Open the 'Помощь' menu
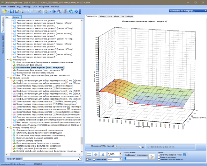Viewport: 207px width, 166px height. 55,7
